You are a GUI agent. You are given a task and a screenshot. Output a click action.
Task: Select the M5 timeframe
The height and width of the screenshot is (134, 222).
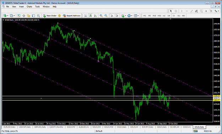tap(150, 16)
